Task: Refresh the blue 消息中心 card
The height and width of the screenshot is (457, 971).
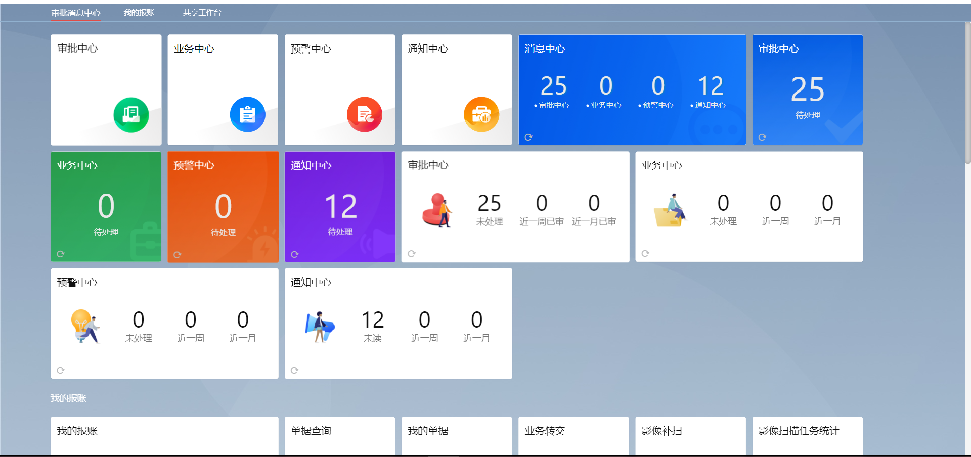Action: (528, 137)
